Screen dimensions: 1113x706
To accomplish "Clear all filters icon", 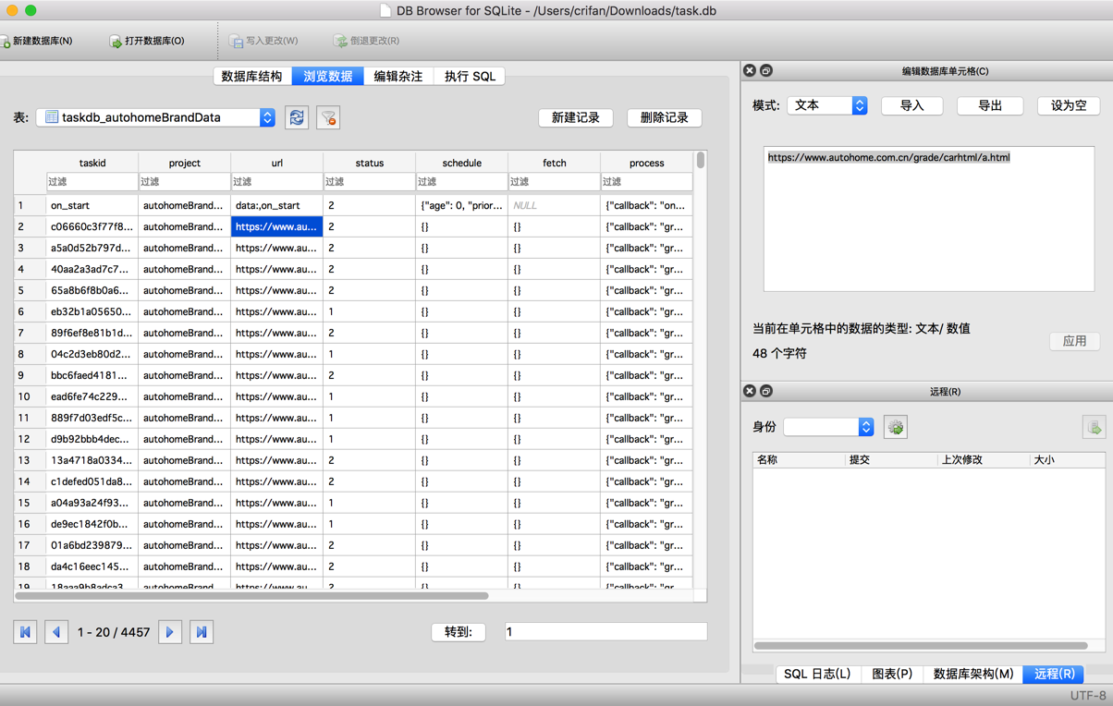I will pyautogui.click(x=328, y=117).
